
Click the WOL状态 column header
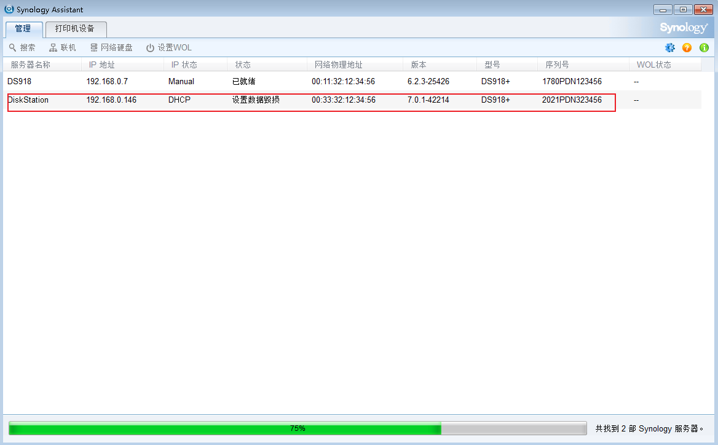click(x=654, y=65)
